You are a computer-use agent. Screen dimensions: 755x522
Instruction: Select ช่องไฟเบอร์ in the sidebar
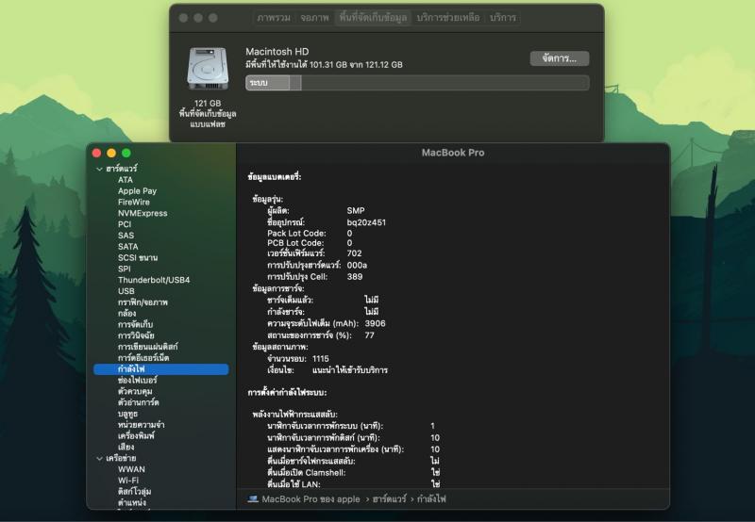point(137,380)
